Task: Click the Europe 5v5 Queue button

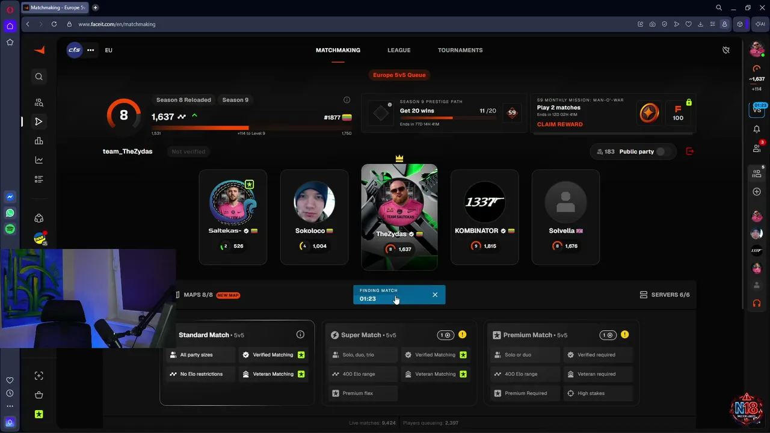Action: pos(399,75)
